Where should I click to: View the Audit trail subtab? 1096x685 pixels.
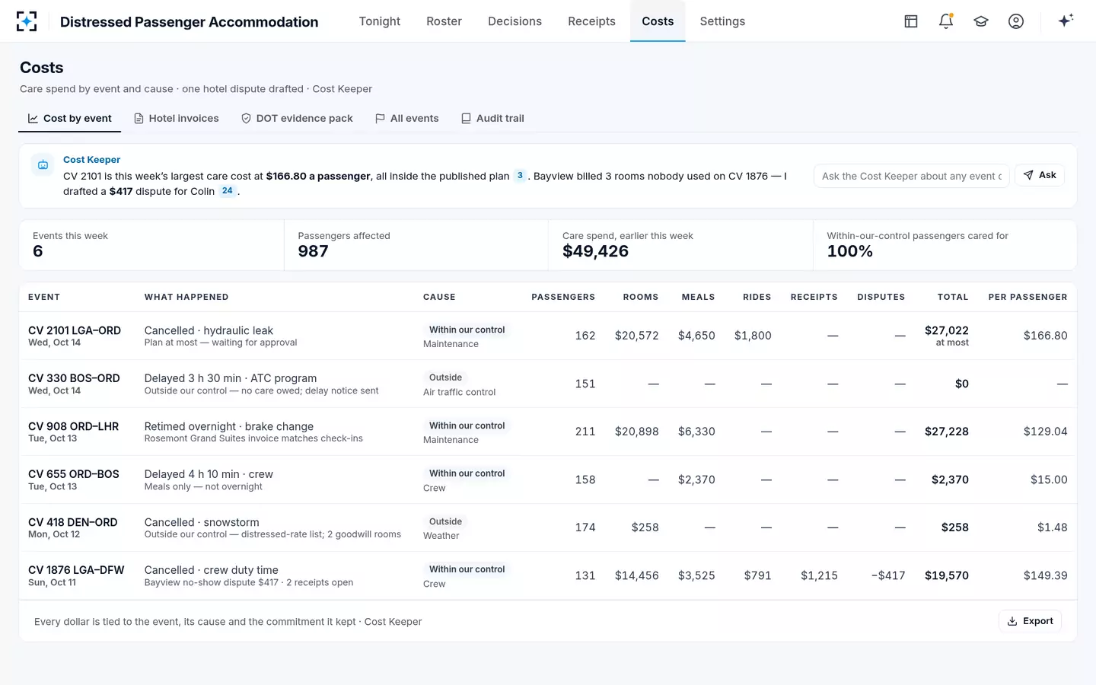(x=492, y=118)
